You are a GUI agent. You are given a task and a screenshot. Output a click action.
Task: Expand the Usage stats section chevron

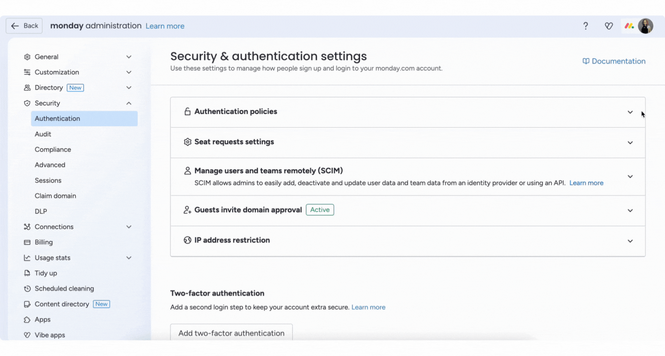129,258
